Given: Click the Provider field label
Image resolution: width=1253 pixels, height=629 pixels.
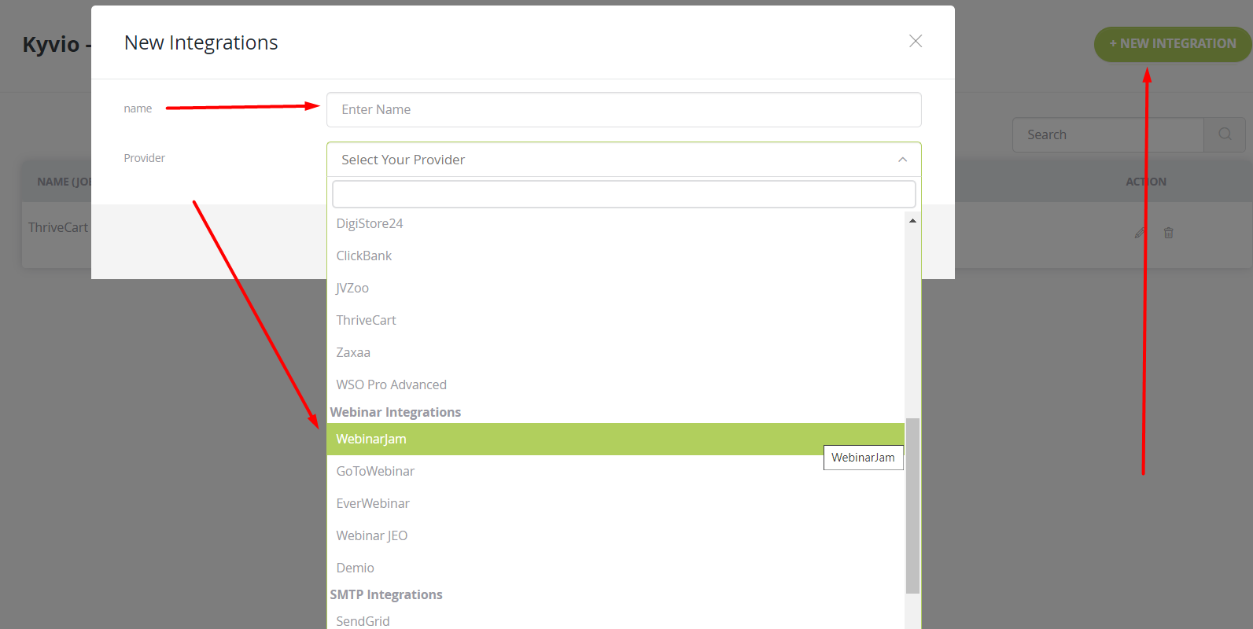Looking at the screenshot, I should point(144,158).
